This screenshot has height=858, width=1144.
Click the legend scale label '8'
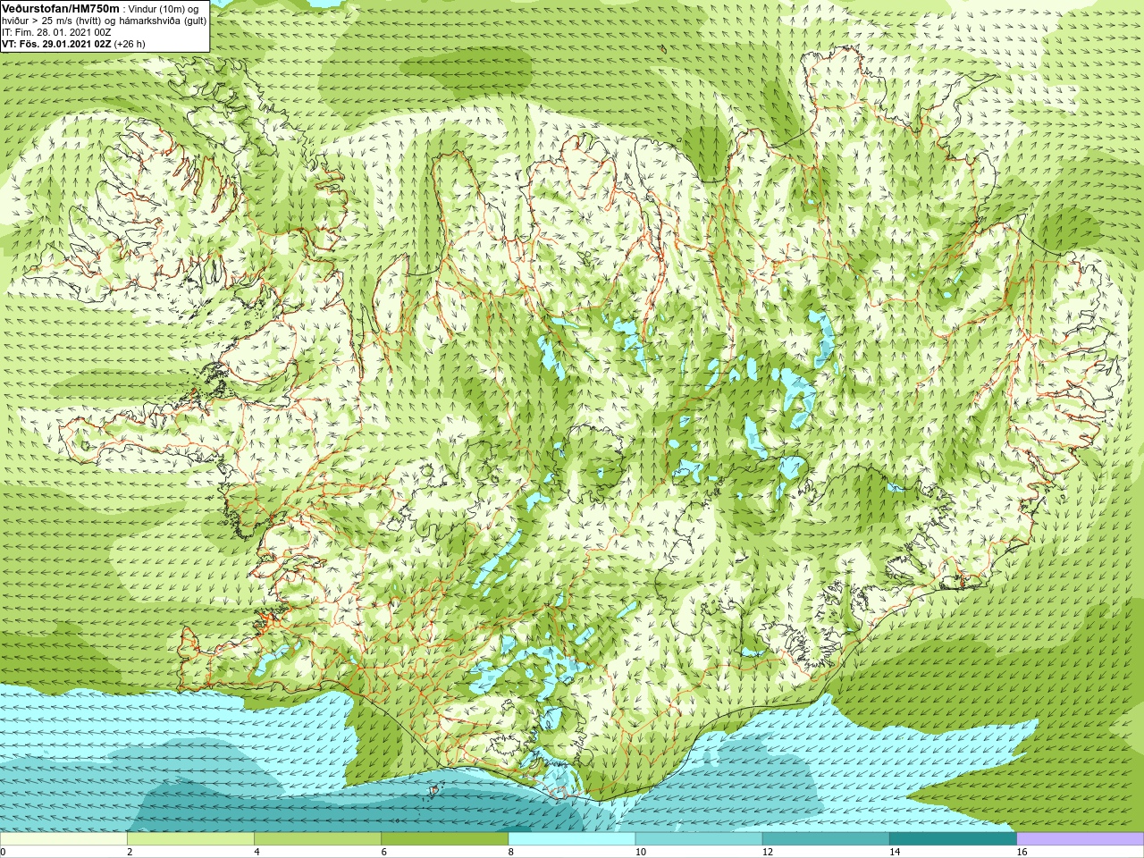coord(510,852)
